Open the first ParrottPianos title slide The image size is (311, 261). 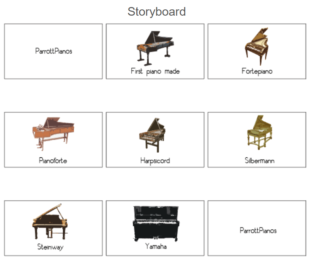pos(53,51)
